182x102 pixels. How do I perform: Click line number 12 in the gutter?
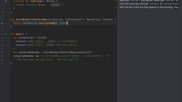pyautogui.click(x=2, y=23)
